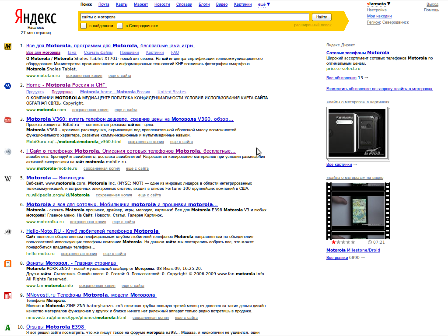448x336 pixels.
Task: Open the Motorola V360 MobiGuru result title
Action: (x=129, y=119)
